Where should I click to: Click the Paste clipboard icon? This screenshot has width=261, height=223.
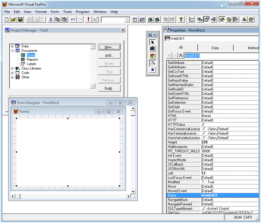(64, 20)
